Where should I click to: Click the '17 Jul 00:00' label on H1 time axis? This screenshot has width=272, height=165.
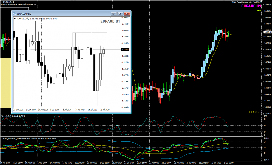(x=42, y=163)
